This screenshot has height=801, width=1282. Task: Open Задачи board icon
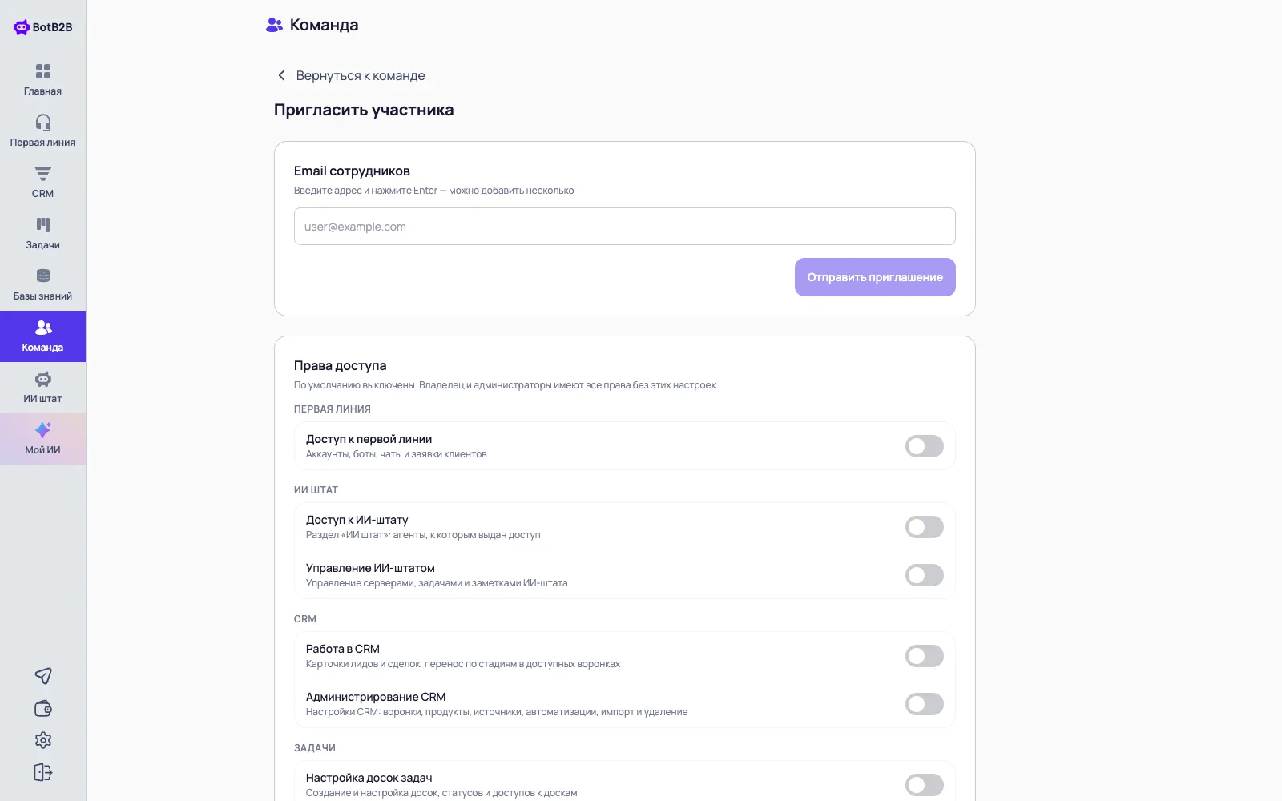pos(42,225)
